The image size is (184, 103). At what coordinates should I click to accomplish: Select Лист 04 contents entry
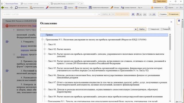click(107, 62)
